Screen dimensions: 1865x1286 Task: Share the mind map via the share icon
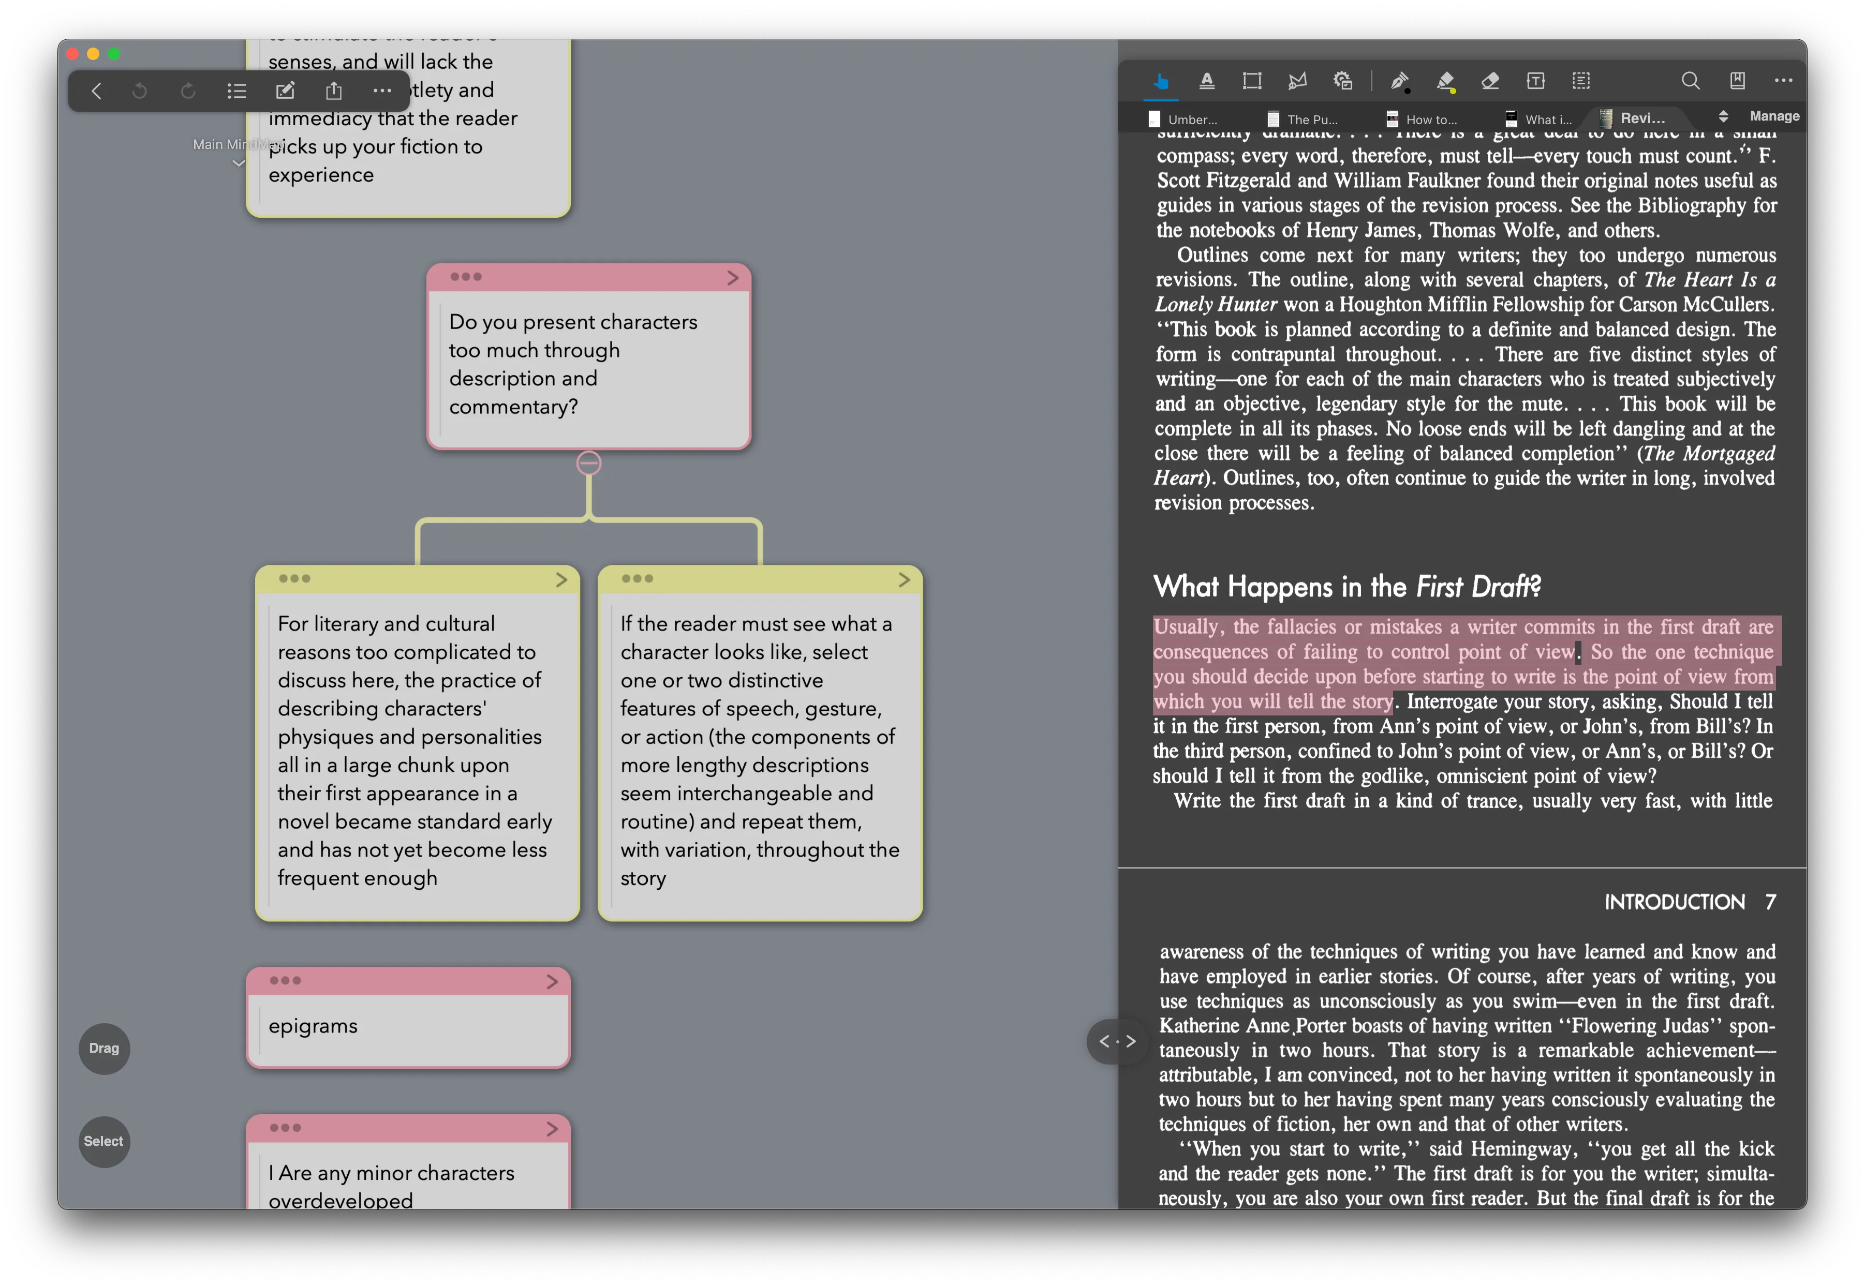[x=334, y=91]
